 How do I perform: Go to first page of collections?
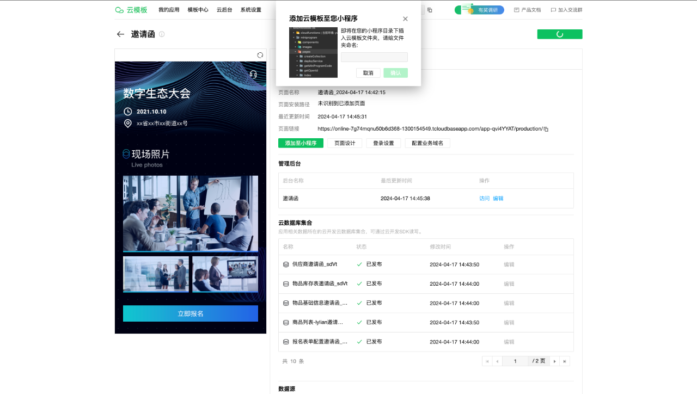tap(487, 361)
